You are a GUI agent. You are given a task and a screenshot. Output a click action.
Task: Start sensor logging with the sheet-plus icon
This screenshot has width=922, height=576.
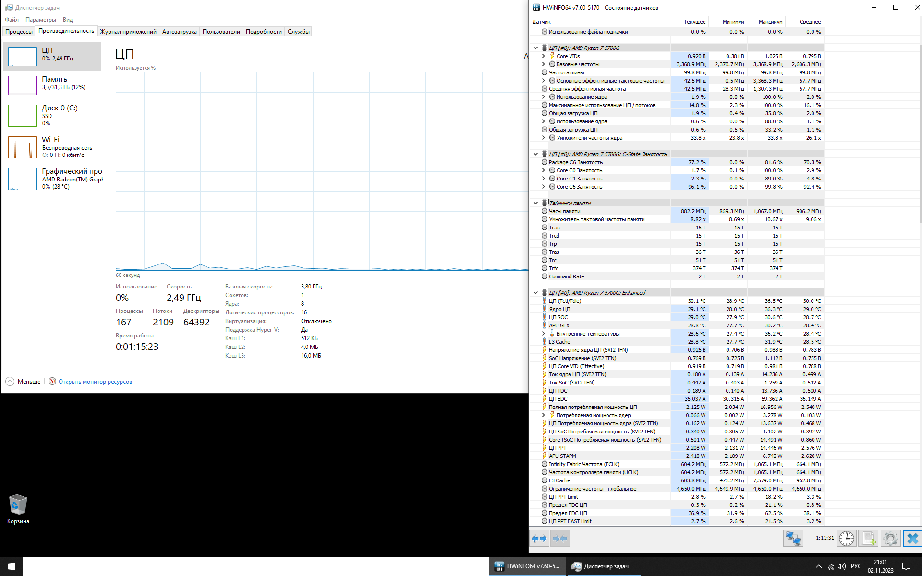click(868, 539)
